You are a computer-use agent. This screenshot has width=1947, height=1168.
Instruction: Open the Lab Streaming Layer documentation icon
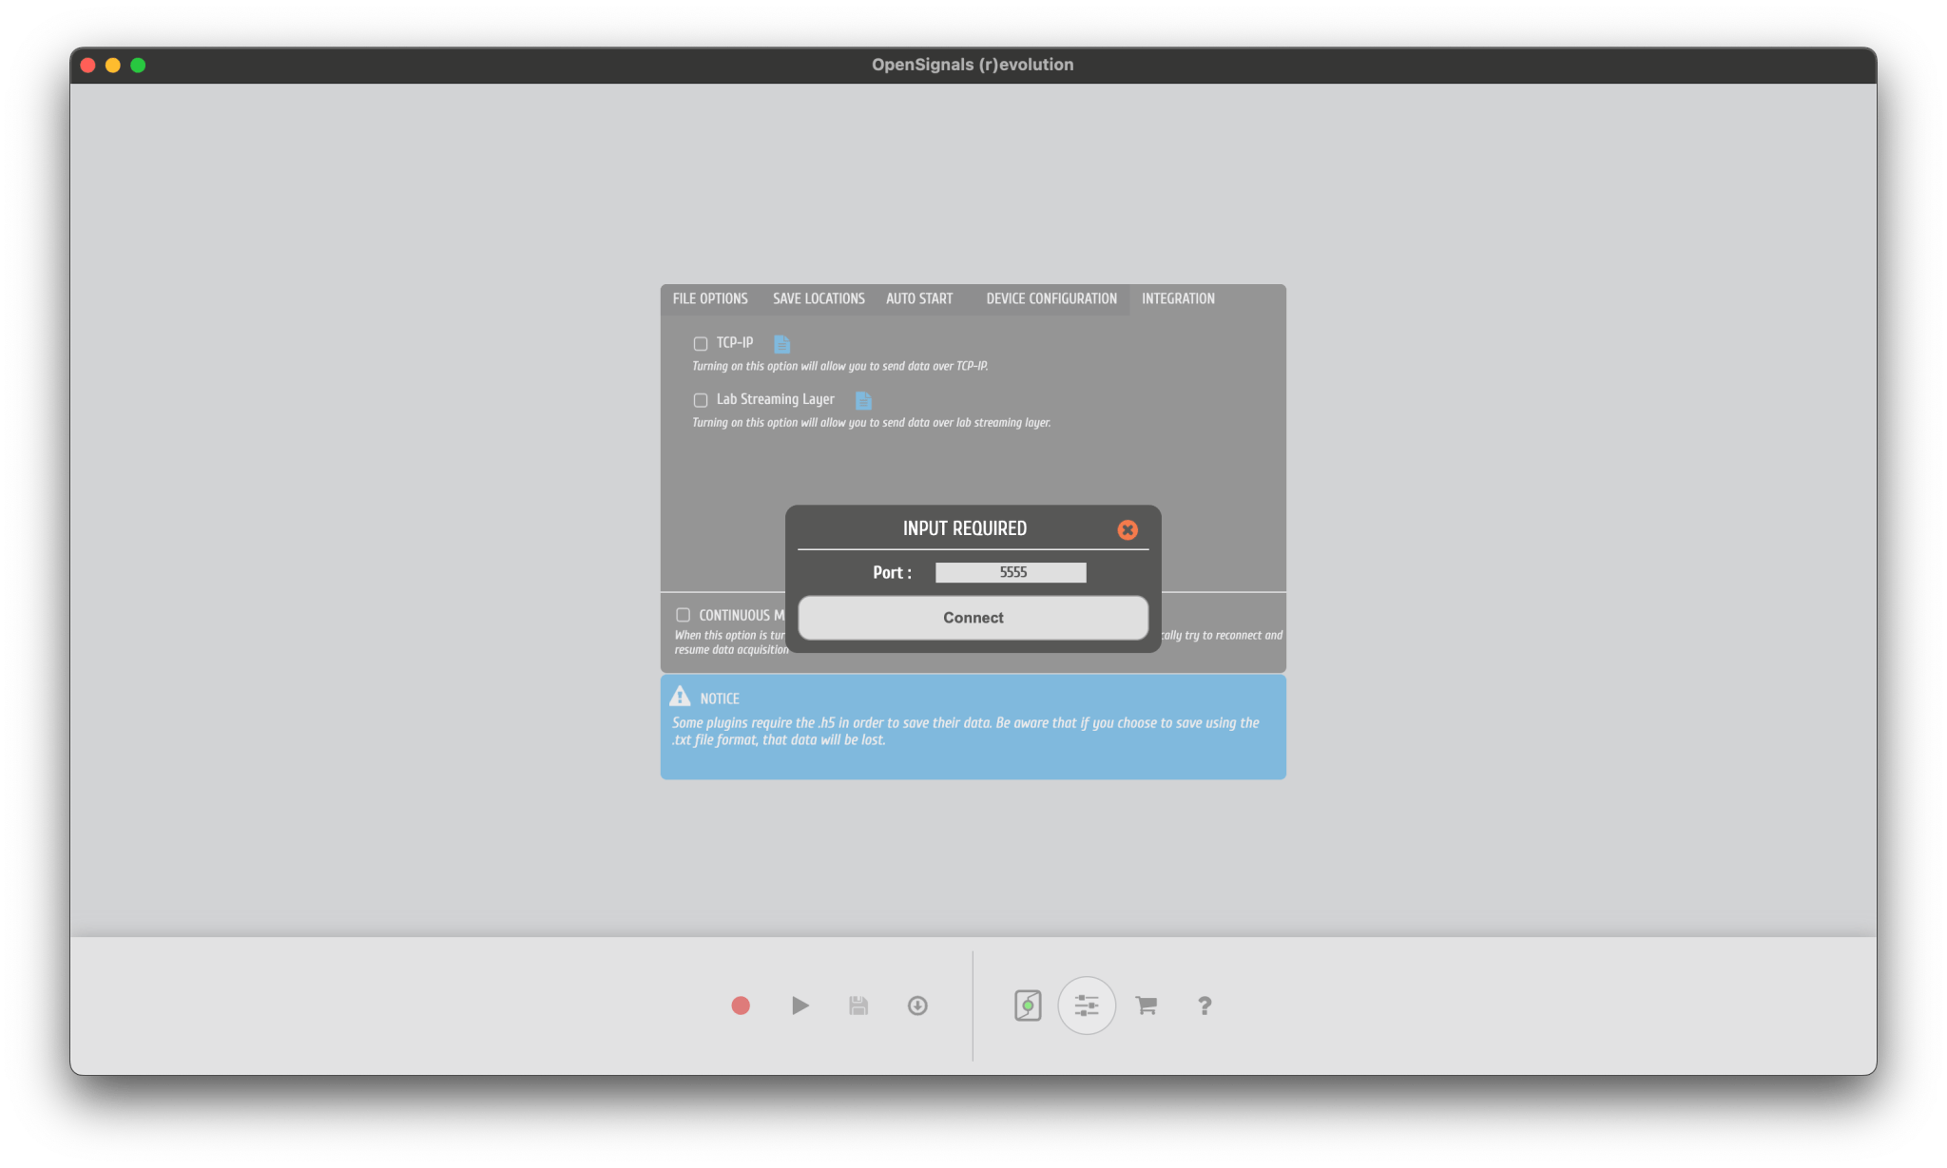(x=862, y=400)
